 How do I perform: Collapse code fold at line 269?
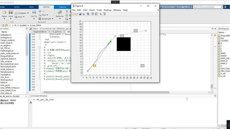pos(40,47)
